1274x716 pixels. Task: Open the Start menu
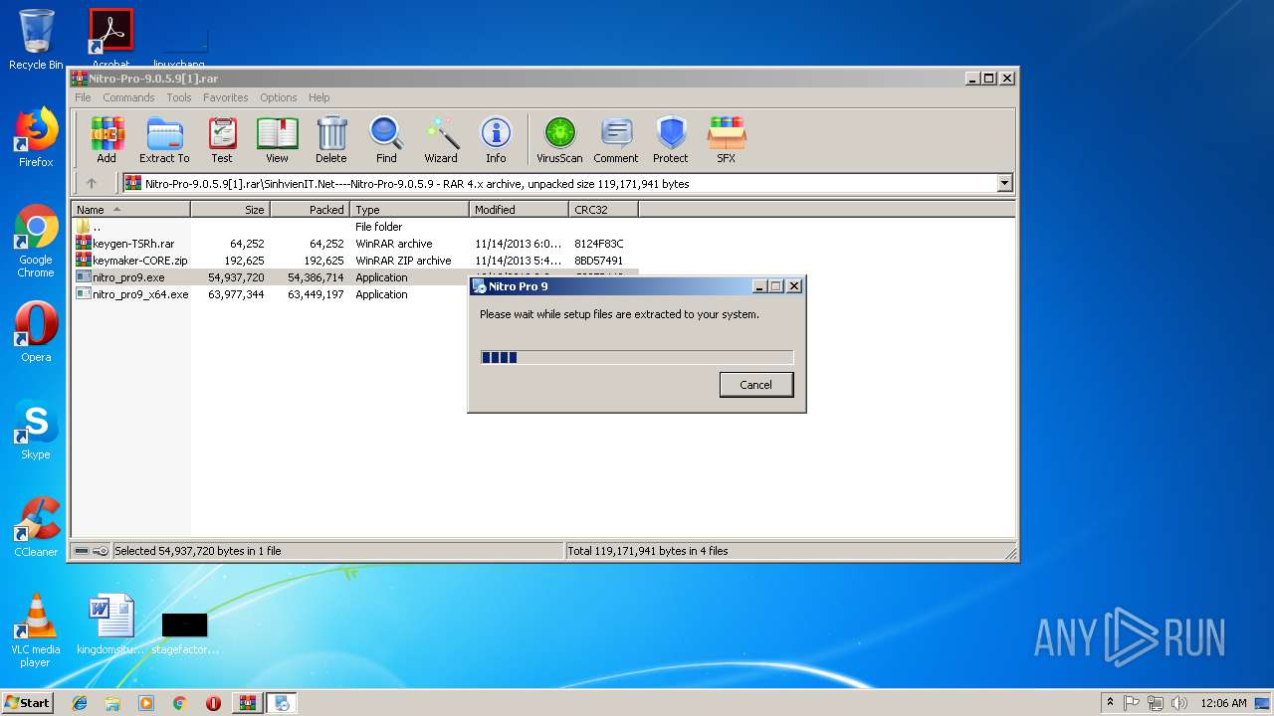pyautogui.click(x=27, y=702)
